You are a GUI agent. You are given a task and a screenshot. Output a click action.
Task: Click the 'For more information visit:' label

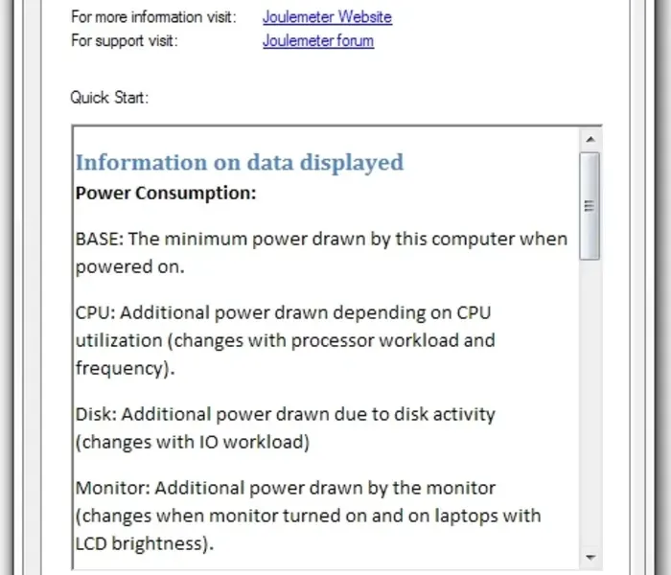tap(152, 17)
